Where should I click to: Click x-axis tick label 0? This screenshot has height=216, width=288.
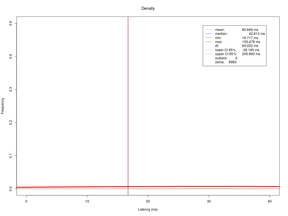[x=26, y=201]
